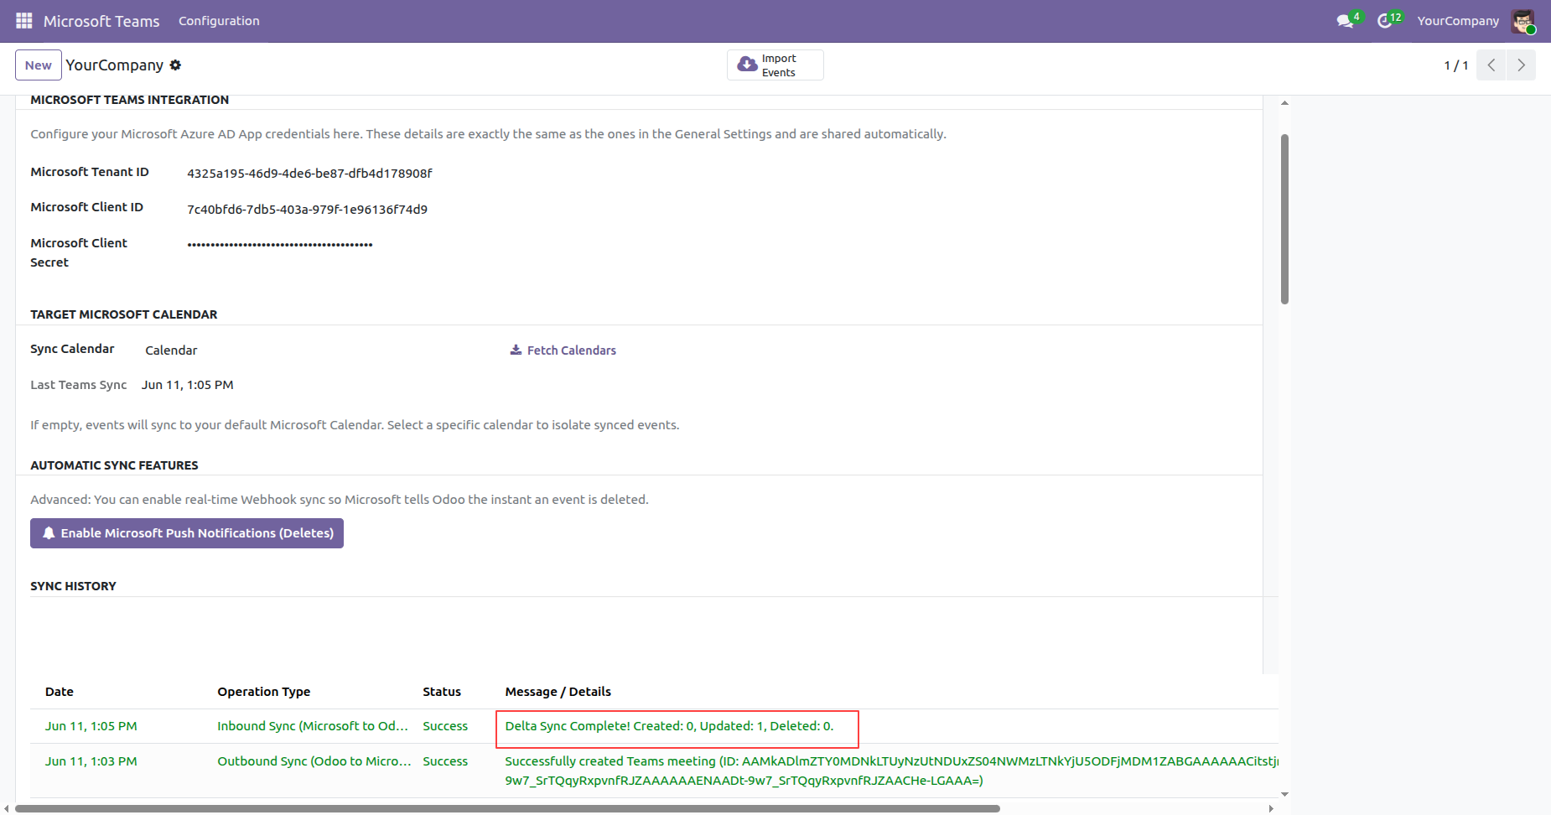The image size is (1551, 815).
Task: Click the Operation Type column header
Action: click(264, 692)
